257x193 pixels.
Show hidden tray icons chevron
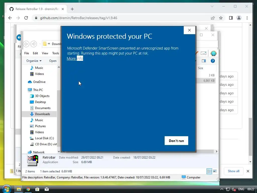pyautogui.click(x=222, y=189)
